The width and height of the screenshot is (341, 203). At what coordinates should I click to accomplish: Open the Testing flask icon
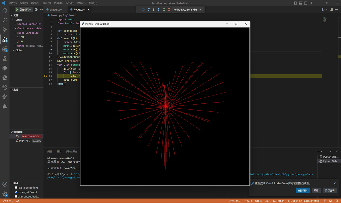pyautogui.click(x=5, y=59)
